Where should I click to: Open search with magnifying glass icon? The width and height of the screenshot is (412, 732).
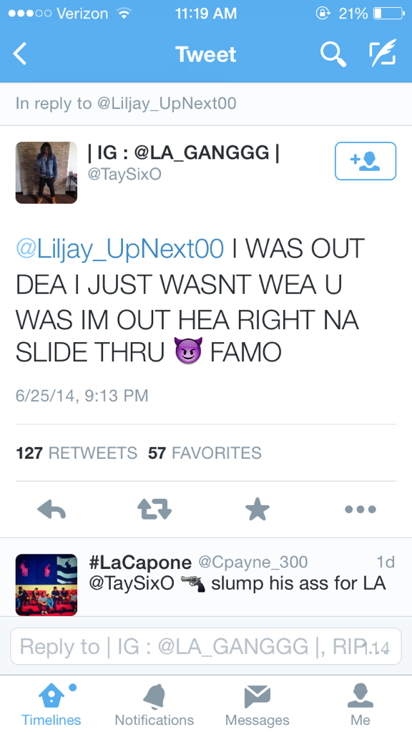[333, 54]
